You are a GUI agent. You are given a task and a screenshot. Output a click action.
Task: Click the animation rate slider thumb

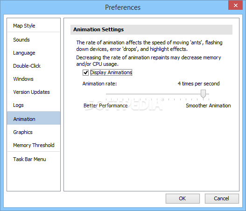click(203, 94)
